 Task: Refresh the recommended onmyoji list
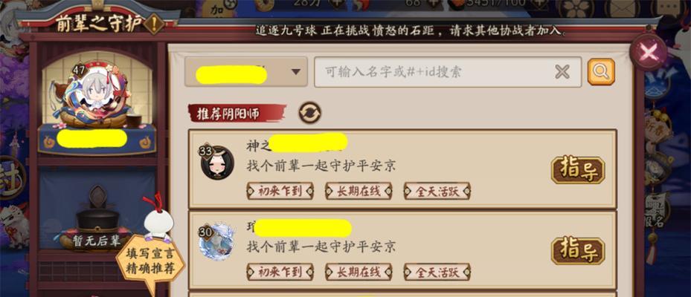point(310,113)
